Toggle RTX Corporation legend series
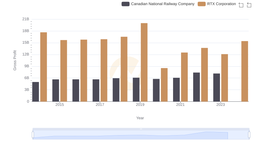Image resolution: width=255 pixels, height=147 pixels. click(217, 4)
